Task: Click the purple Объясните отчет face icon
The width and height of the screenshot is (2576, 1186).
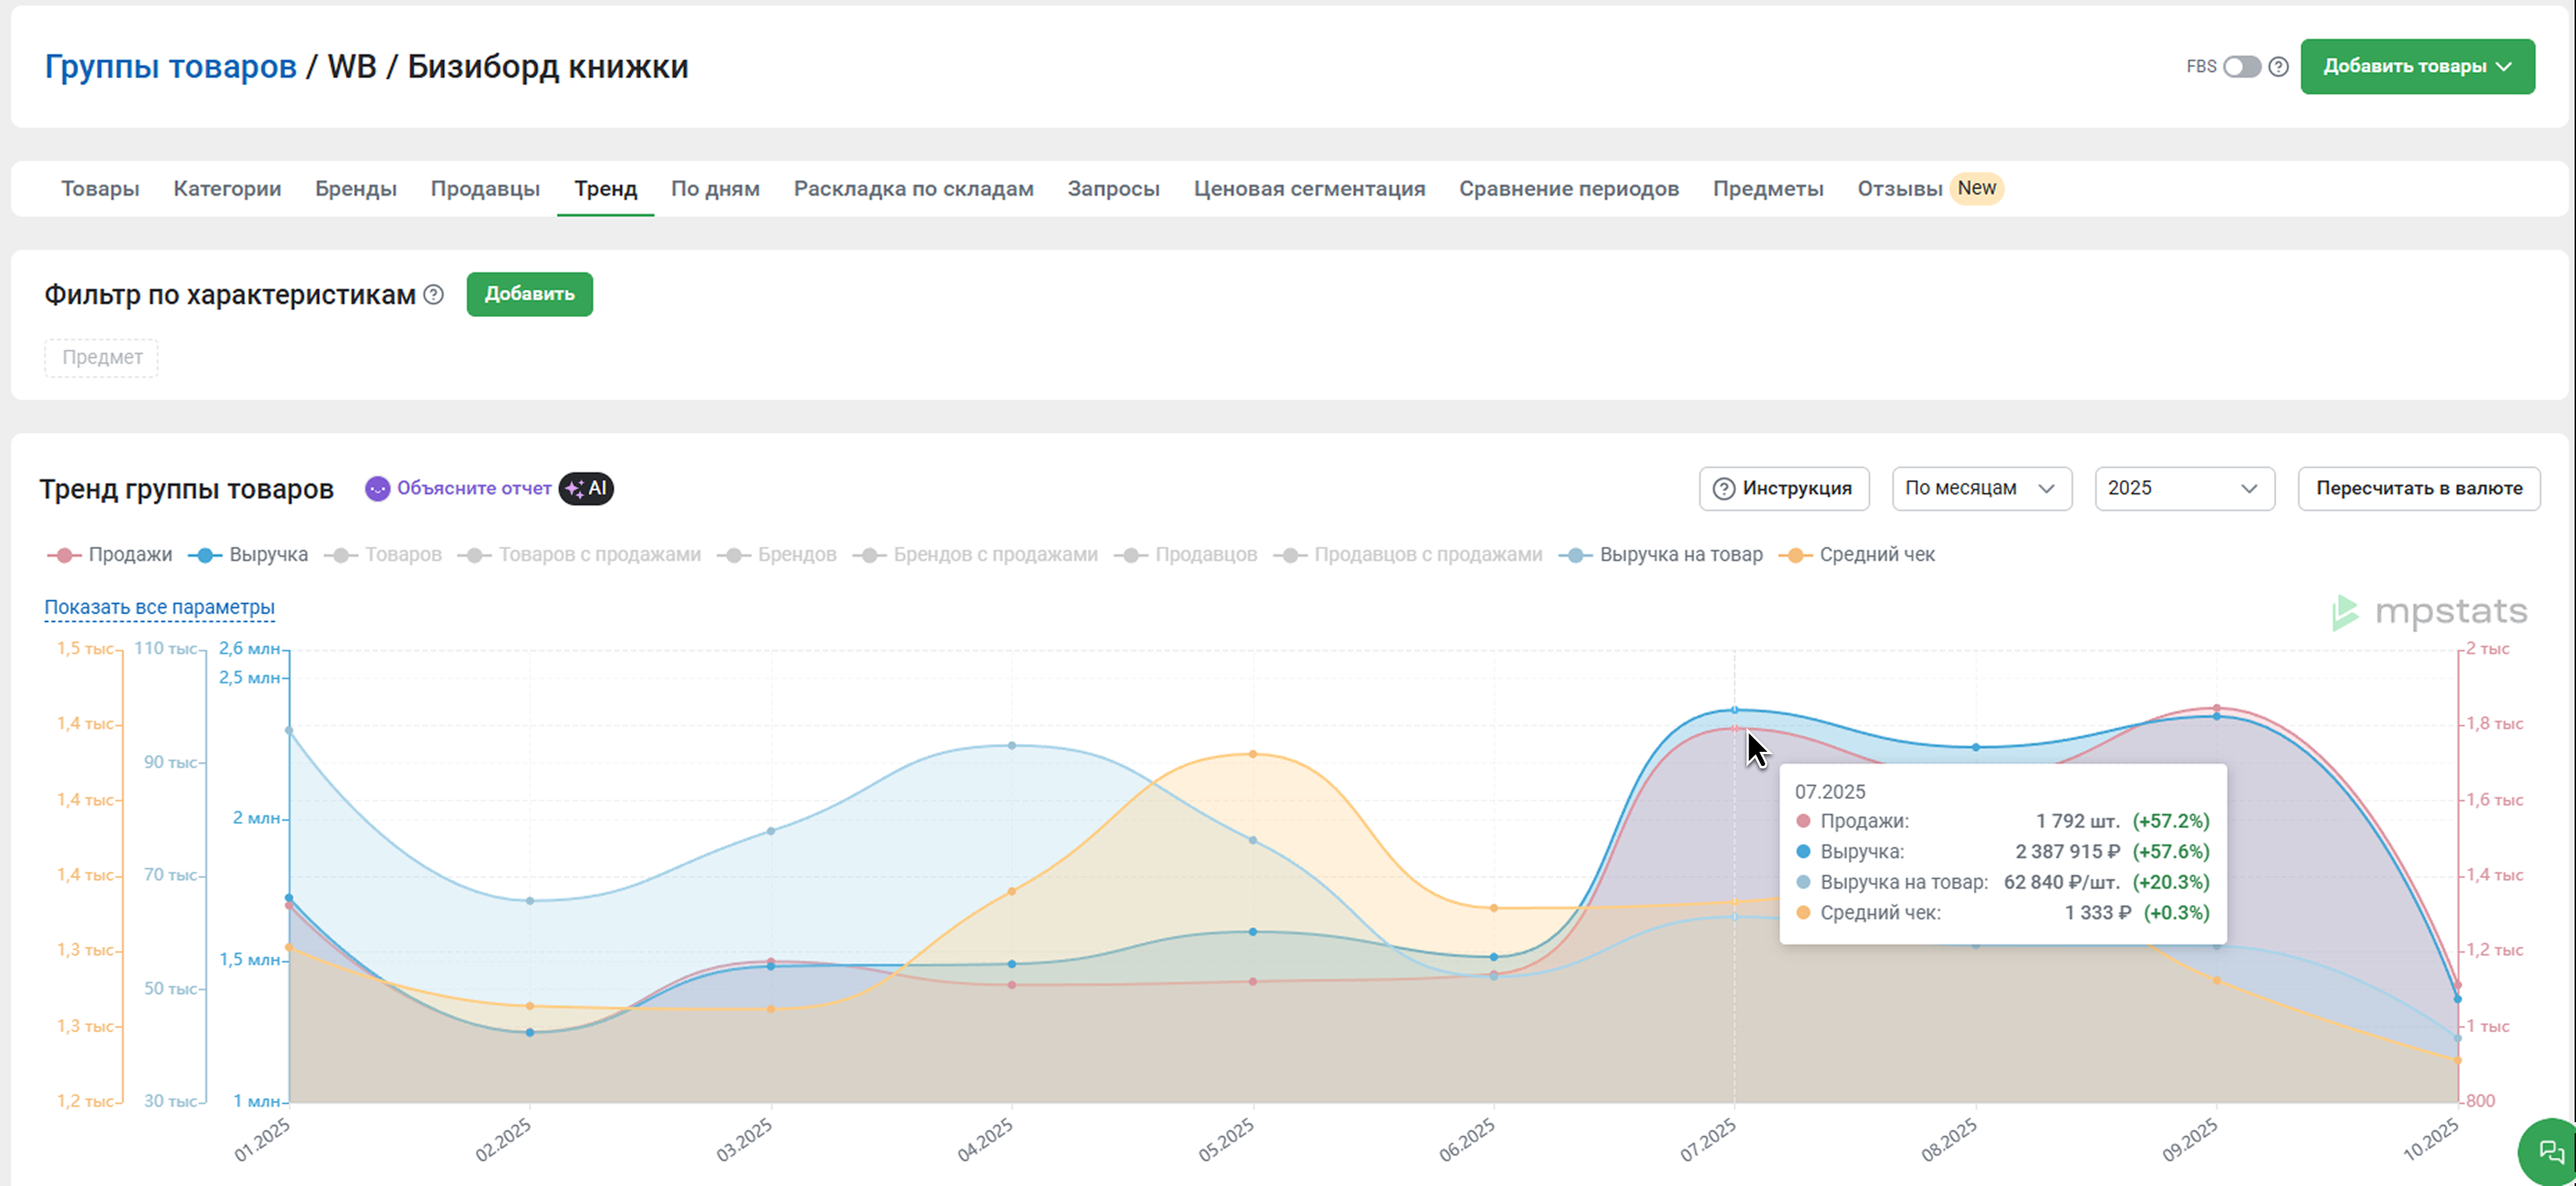Action: click(x=377, y=489)
